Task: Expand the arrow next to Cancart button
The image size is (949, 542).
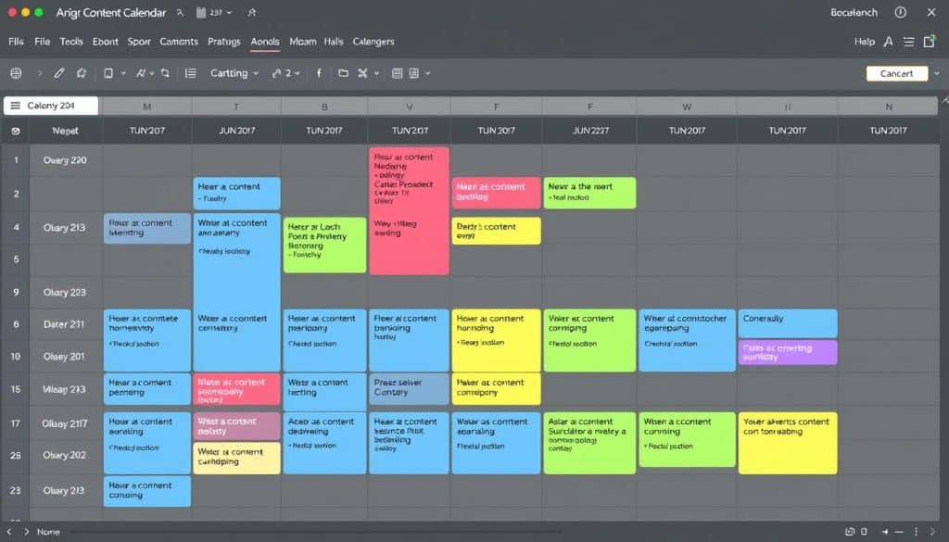Action: (937, 73)
